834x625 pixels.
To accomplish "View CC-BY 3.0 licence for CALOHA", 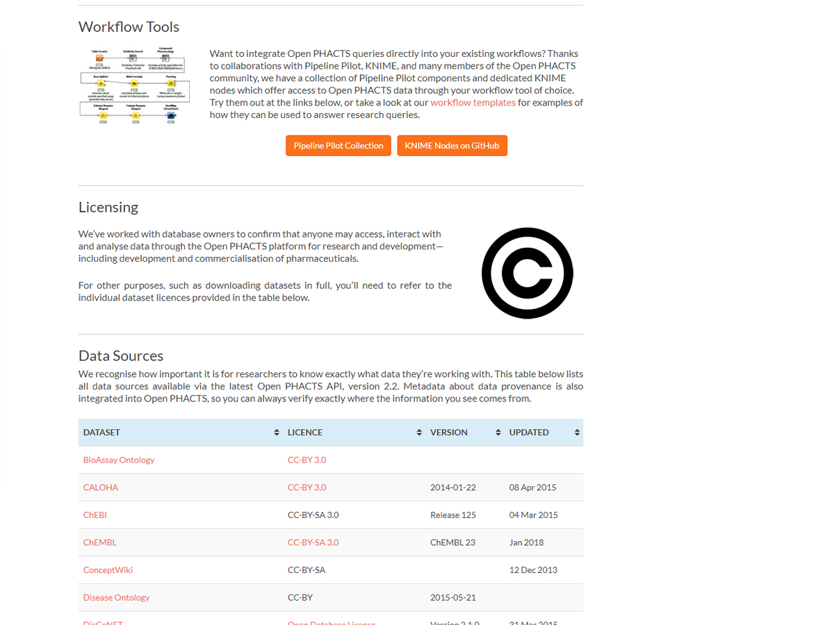I will tap(306, 487).
